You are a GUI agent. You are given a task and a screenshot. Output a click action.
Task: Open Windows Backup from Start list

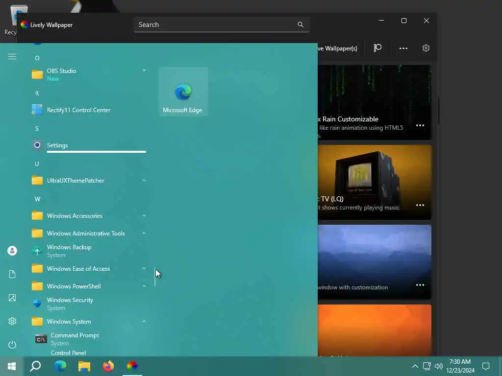pyautogui.click(x=89, y=251)
